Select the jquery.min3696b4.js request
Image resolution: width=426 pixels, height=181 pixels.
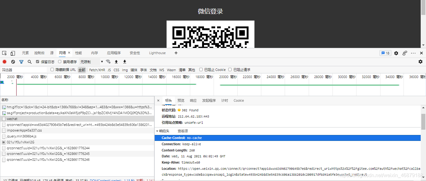[77, 136]
